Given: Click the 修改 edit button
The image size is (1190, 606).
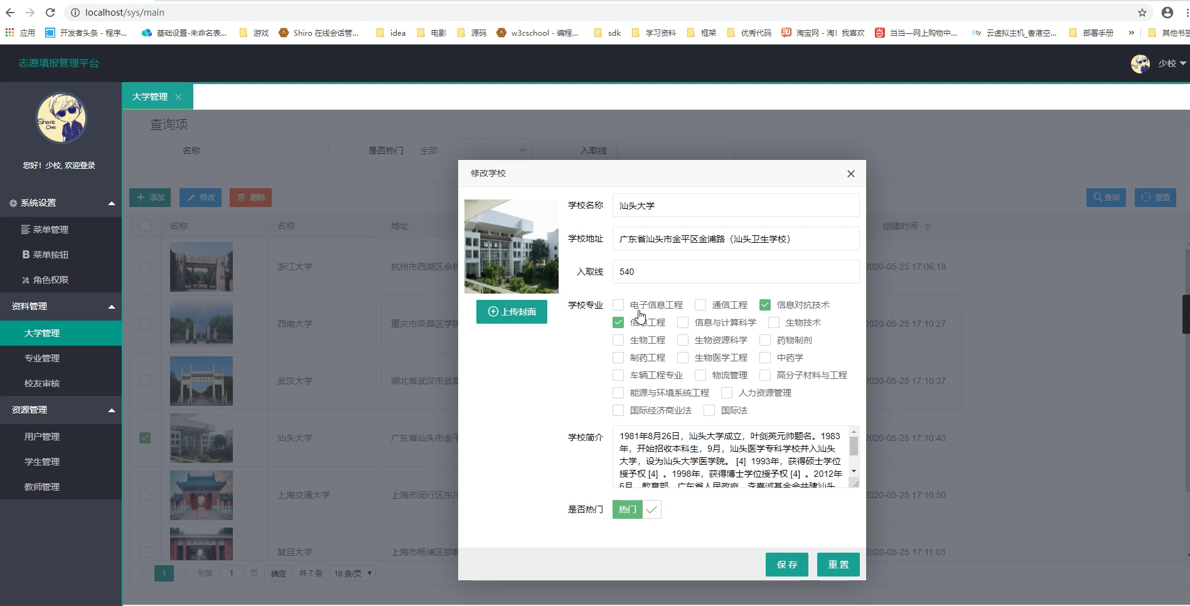Looking at the screenshot, I should point(200,198).
